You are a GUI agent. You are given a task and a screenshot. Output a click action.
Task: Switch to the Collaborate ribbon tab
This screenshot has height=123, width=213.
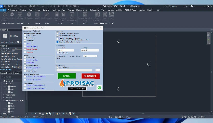tap(95, 10)
